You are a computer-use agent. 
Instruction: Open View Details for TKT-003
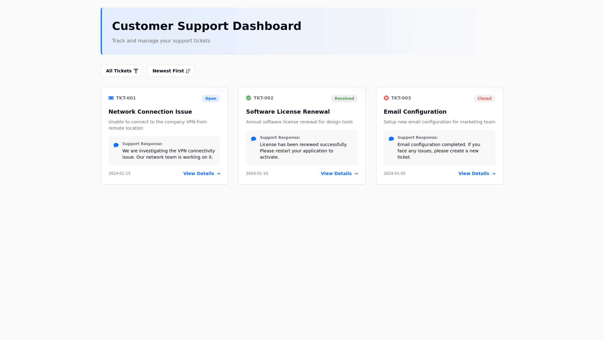point(477,173)
